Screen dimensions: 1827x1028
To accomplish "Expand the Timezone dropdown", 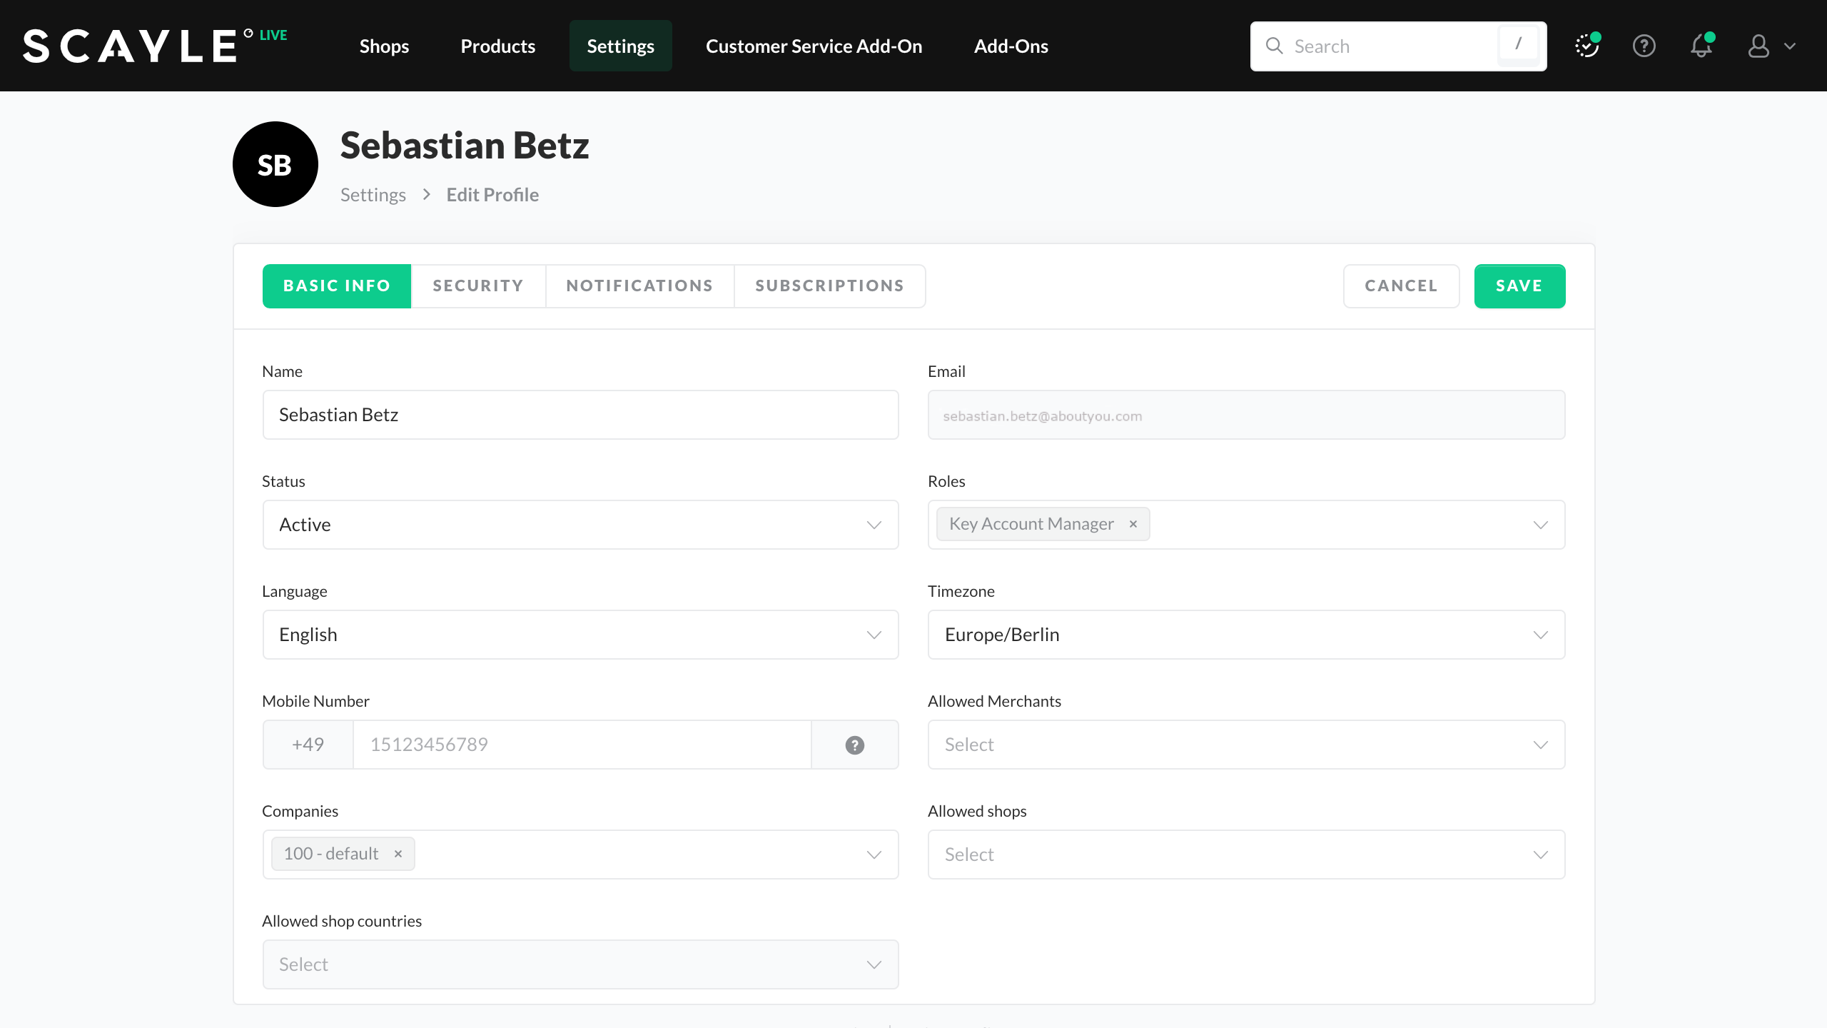I will pyautogui.click(x=1245, y=635).
